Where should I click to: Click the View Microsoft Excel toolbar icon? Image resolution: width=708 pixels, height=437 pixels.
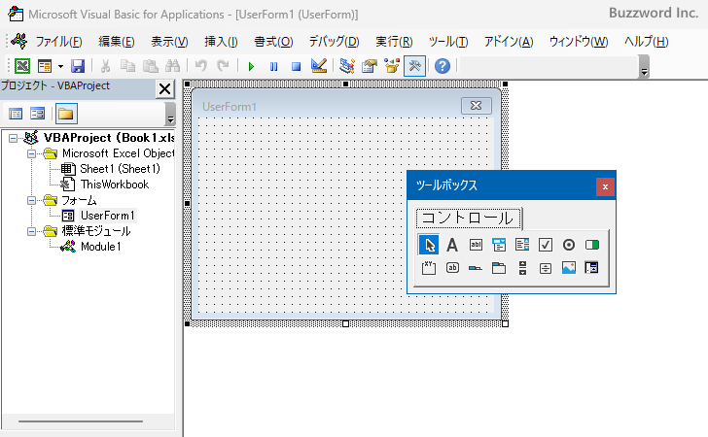(22, 66)
